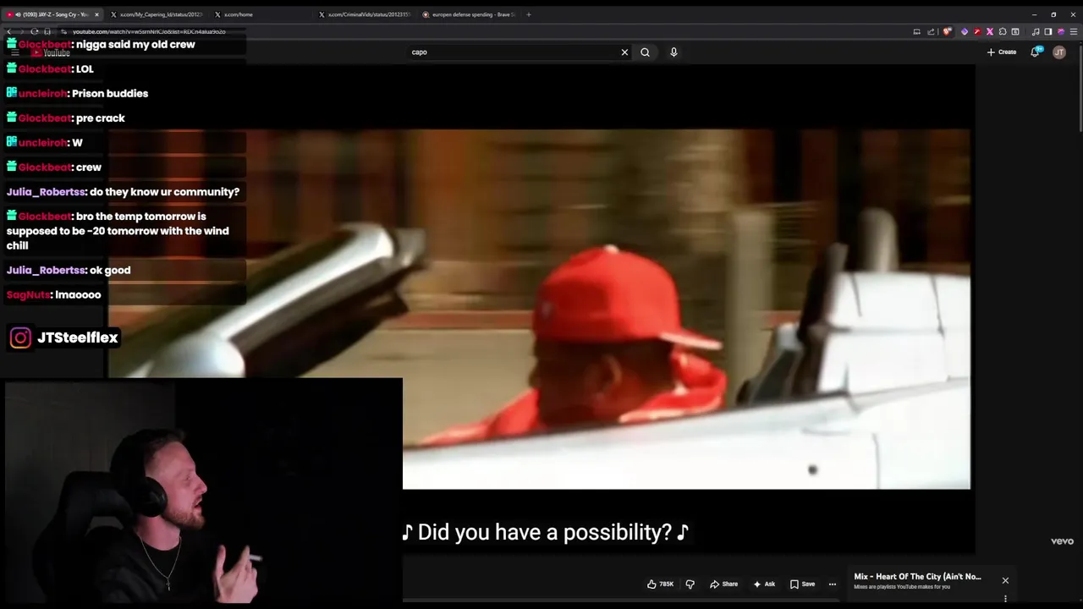1083x609 pixels.
Task: Clear the YouTube search box text
Action: click(x=624, y=52)
